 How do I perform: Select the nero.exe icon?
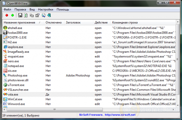pos(5,61)
